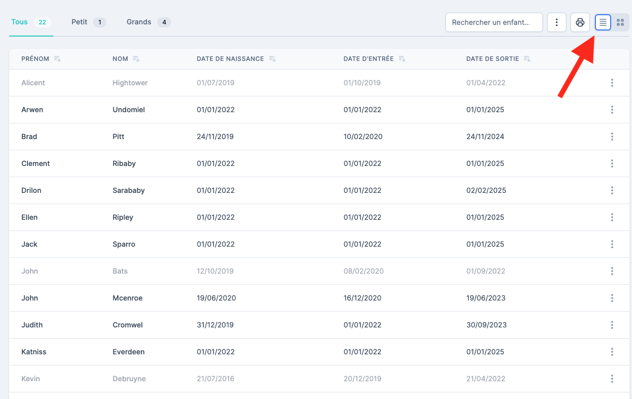Open the three-dot menu for John Mcenroe
The height and width of the screenshot is (399, 632).
pyautogui.click(x=612, y=298)
